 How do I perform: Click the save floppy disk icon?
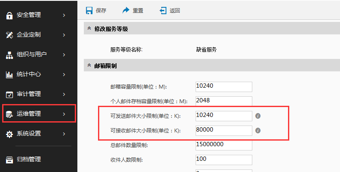(89, 10)
